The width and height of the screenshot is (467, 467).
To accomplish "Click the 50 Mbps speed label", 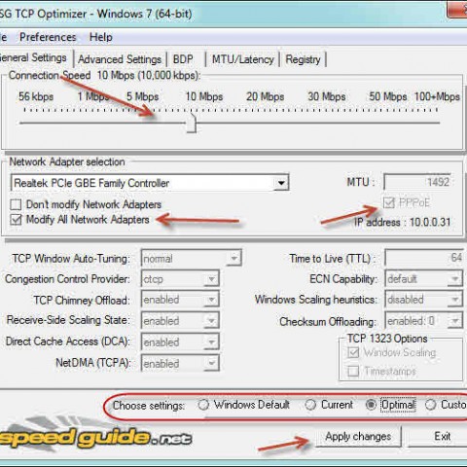I will [x=387, y=96].
